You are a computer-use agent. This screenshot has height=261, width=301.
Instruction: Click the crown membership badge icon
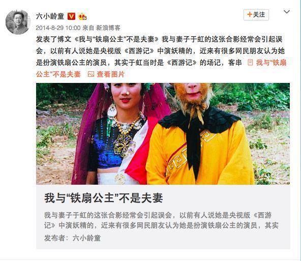pyautogui.click(x=82, y=16)
